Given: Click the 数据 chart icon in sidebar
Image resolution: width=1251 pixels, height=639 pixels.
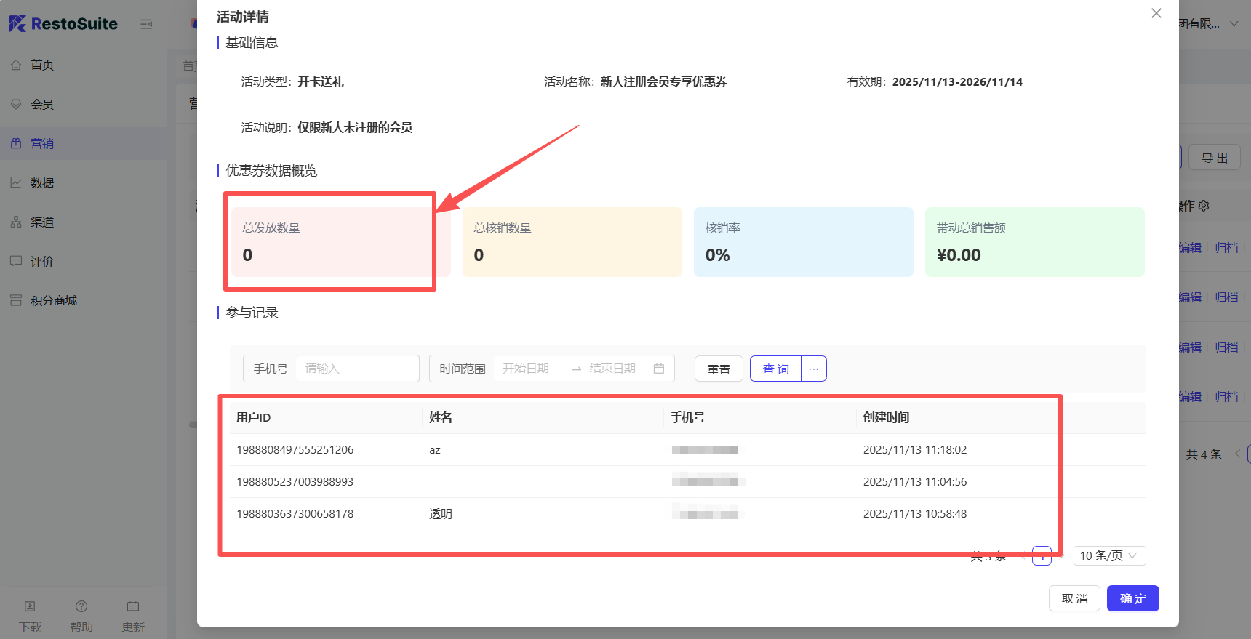Looking at the screenshot, I should tap(16, 182).
